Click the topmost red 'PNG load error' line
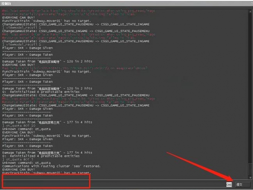The image size is (253, 190). [x=79, y=11]
